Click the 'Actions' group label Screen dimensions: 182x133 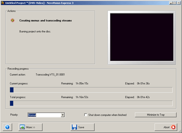(12, 11)
